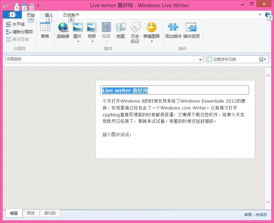Click the line 插个图片试试：

click(117, 134)
